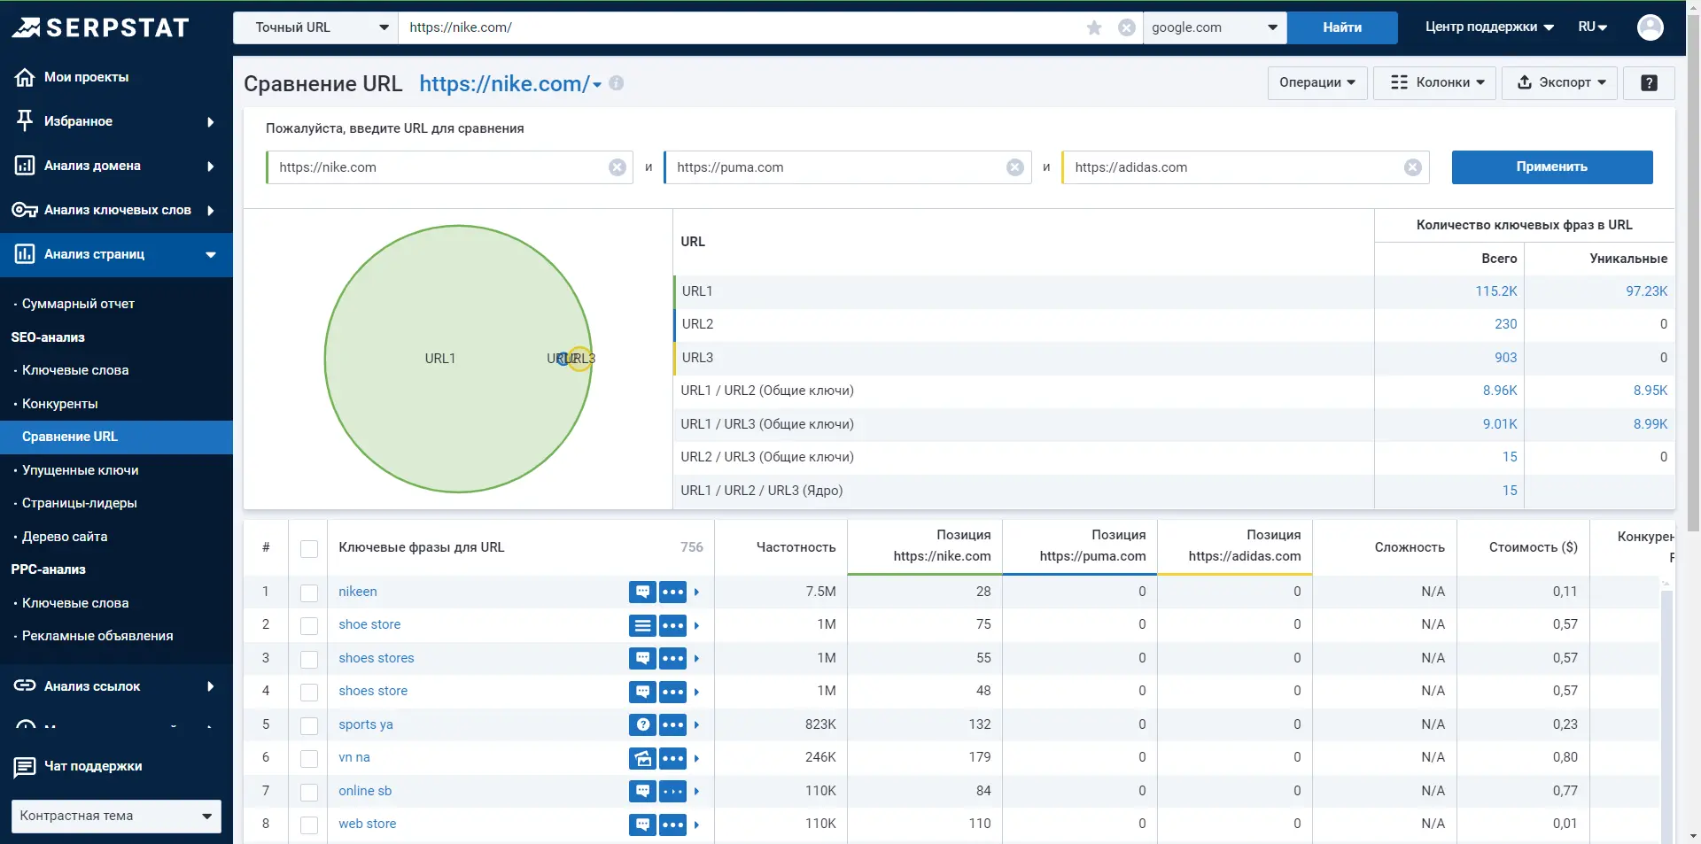
Task: Click the Serpstat logo
Action: coord(101,27)
